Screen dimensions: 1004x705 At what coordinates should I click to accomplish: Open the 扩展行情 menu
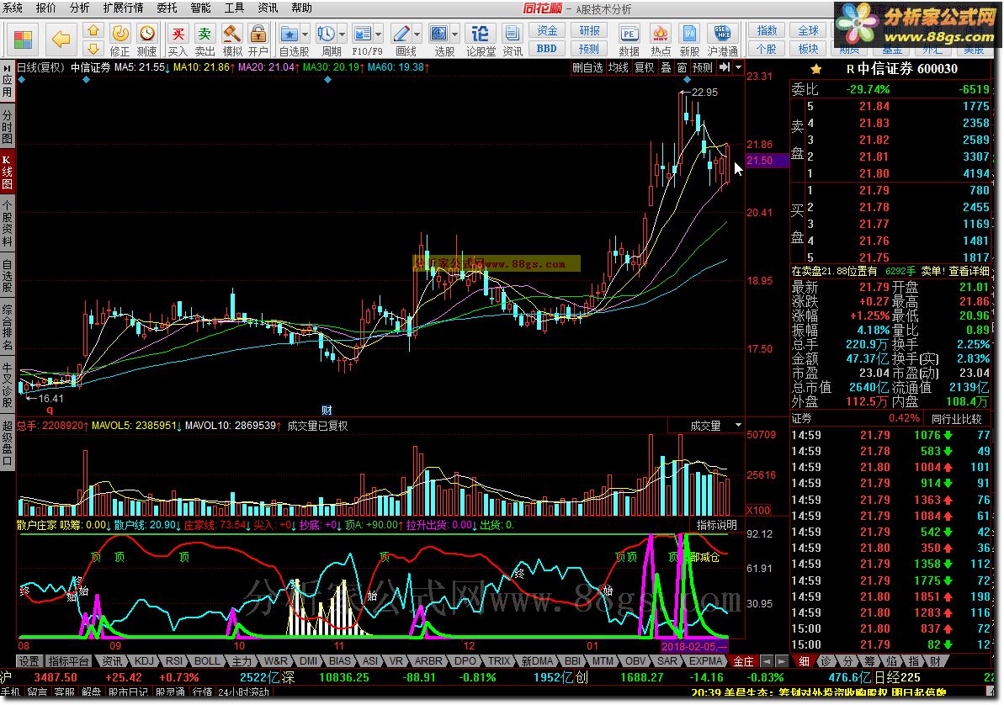click(123, 8)
